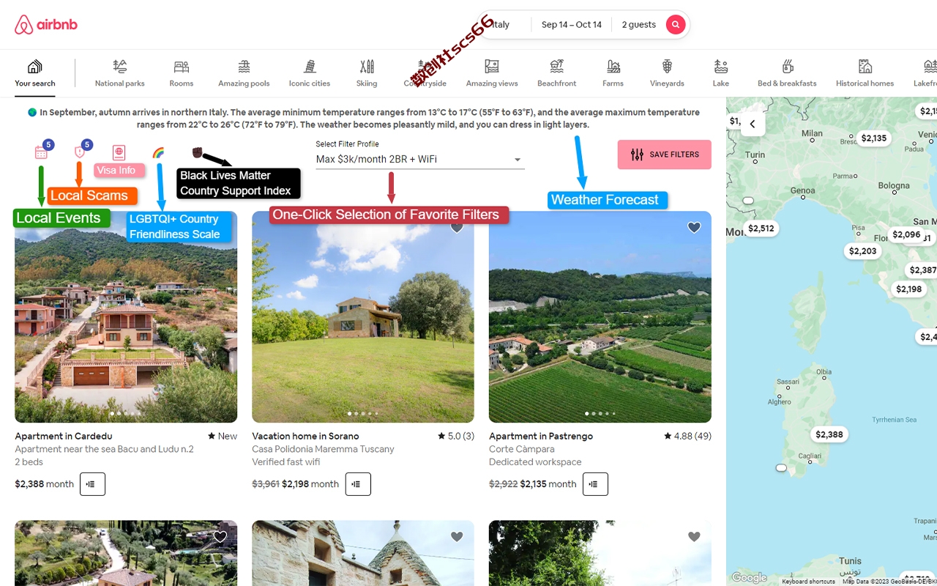
Task: Click the $2,387 map price marker
Action: tap(922, 270)
